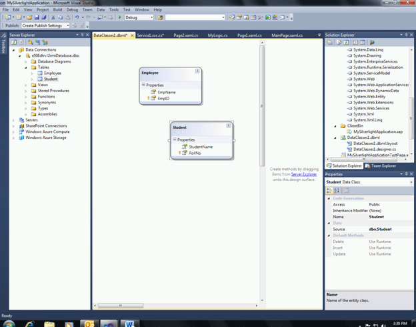Screen dimensions: 416x327
Task: Click the Cut toolbar icon
Action: [53, 17]
